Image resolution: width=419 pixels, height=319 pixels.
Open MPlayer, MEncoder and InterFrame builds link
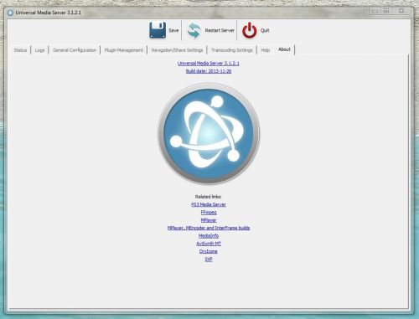209,228
